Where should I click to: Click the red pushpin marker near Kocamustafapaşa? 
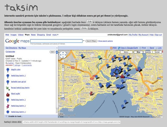click(91, 93)
